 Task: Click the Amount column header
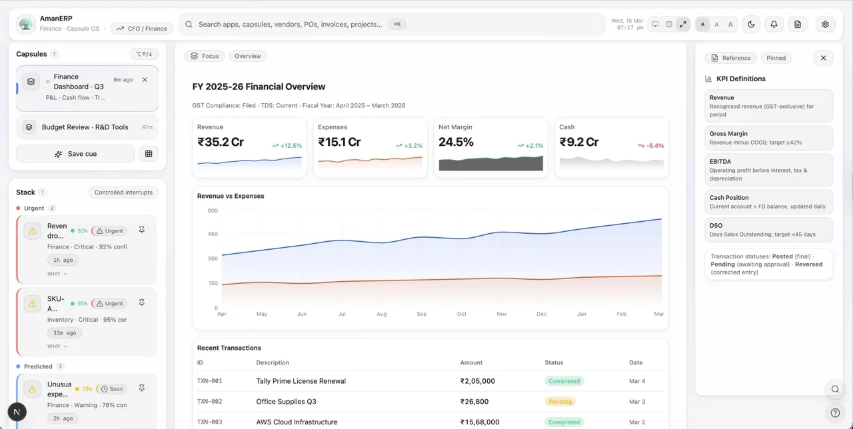471,363
